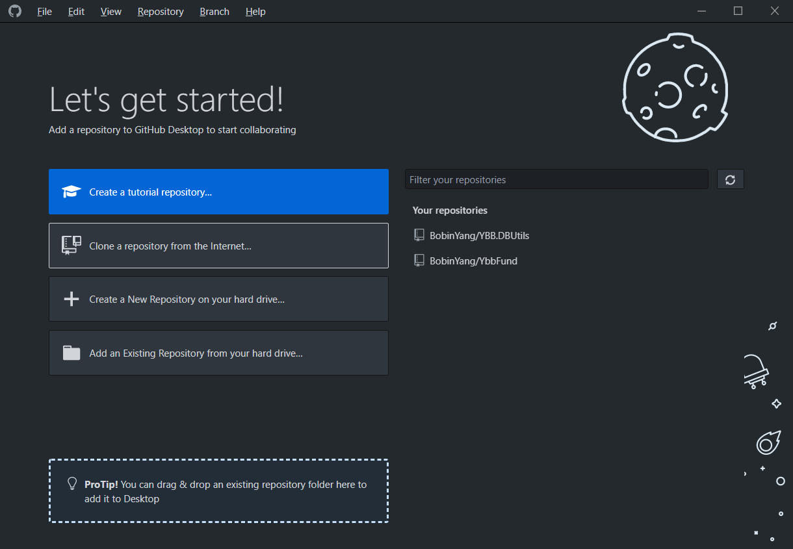
Task: Focus the Filter your repositories field
Action: 556,179
